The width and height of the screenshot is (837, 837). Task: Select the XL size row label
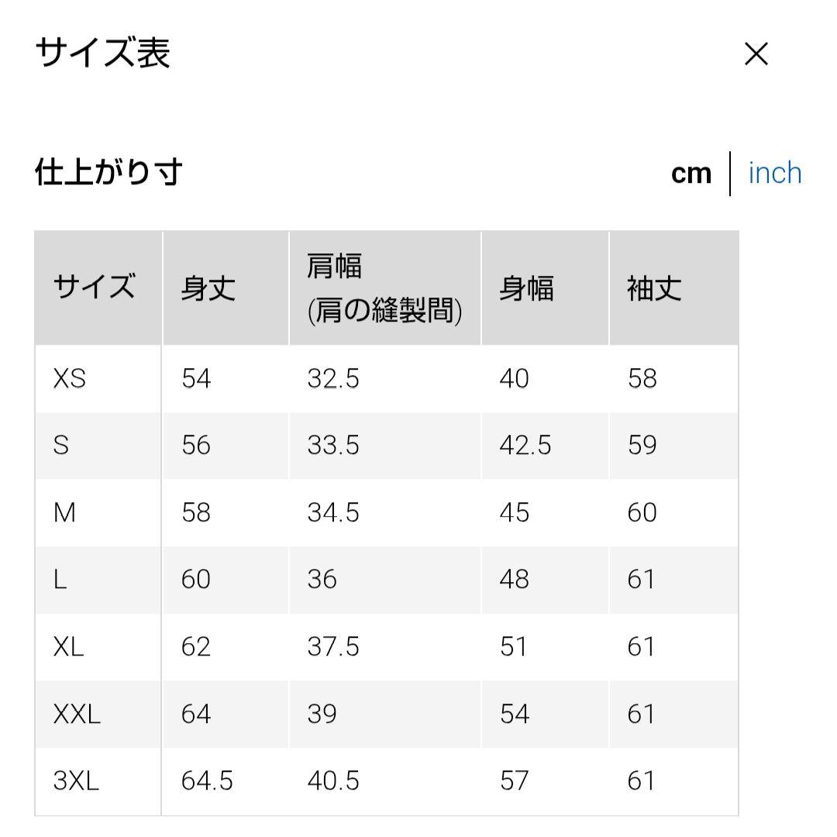(x=68, y=647)
